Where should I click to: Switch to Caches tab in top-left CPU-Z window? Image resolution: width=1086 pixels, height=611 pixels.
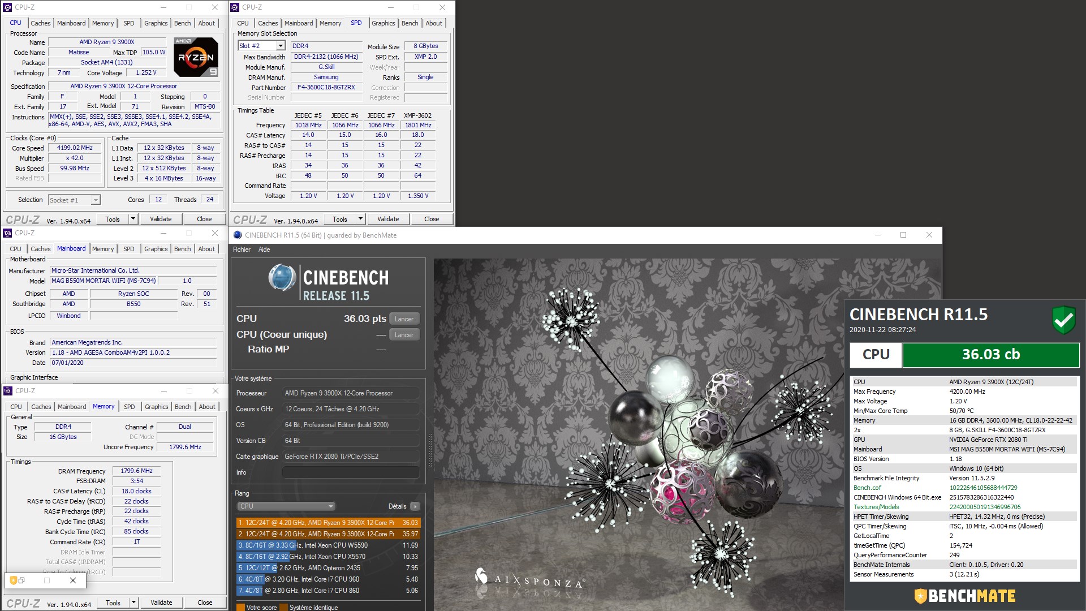(41, 23)
